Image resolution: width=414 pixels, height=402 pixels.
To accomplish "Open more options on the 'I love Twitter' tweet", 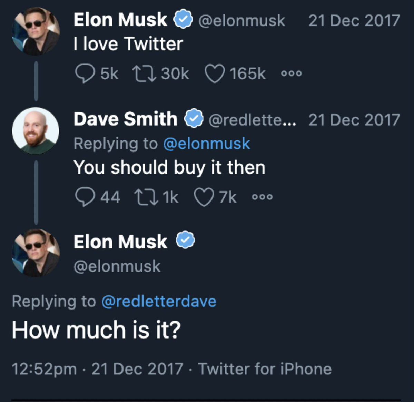I will click(292, 73).
